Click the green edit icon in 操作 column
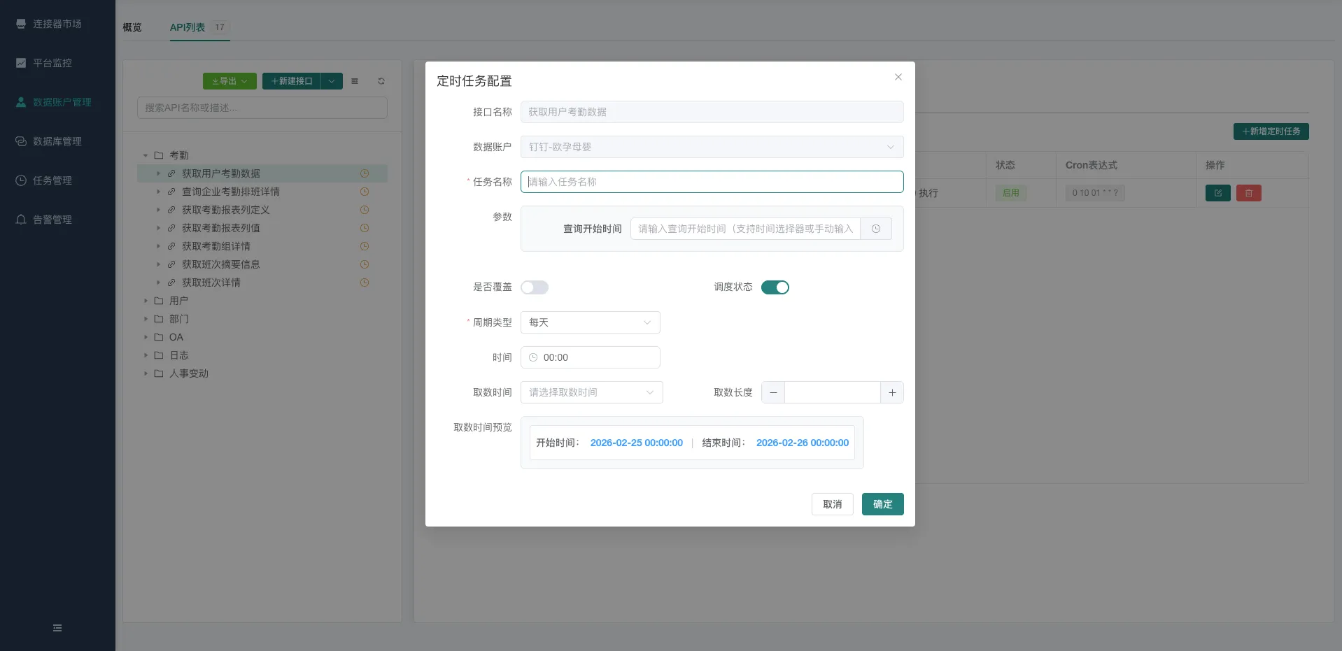1342x651 pixels. [1217, 193]
